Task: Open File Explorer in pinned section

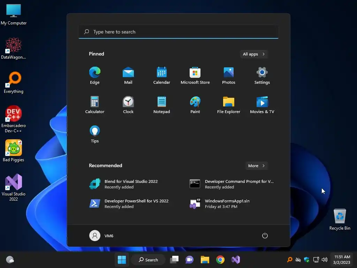Action: 229,105
